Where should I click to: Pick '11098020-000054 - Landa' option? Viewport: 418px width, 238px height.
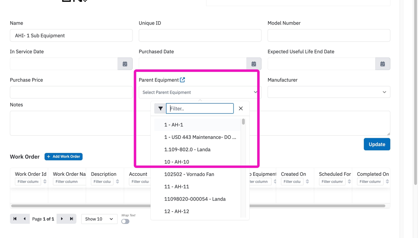197,199
